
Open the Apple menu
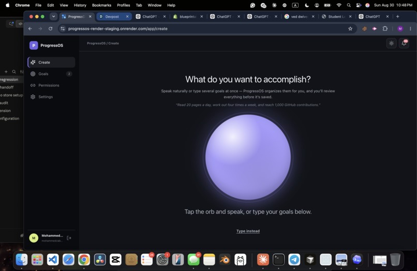click(8, 5)
